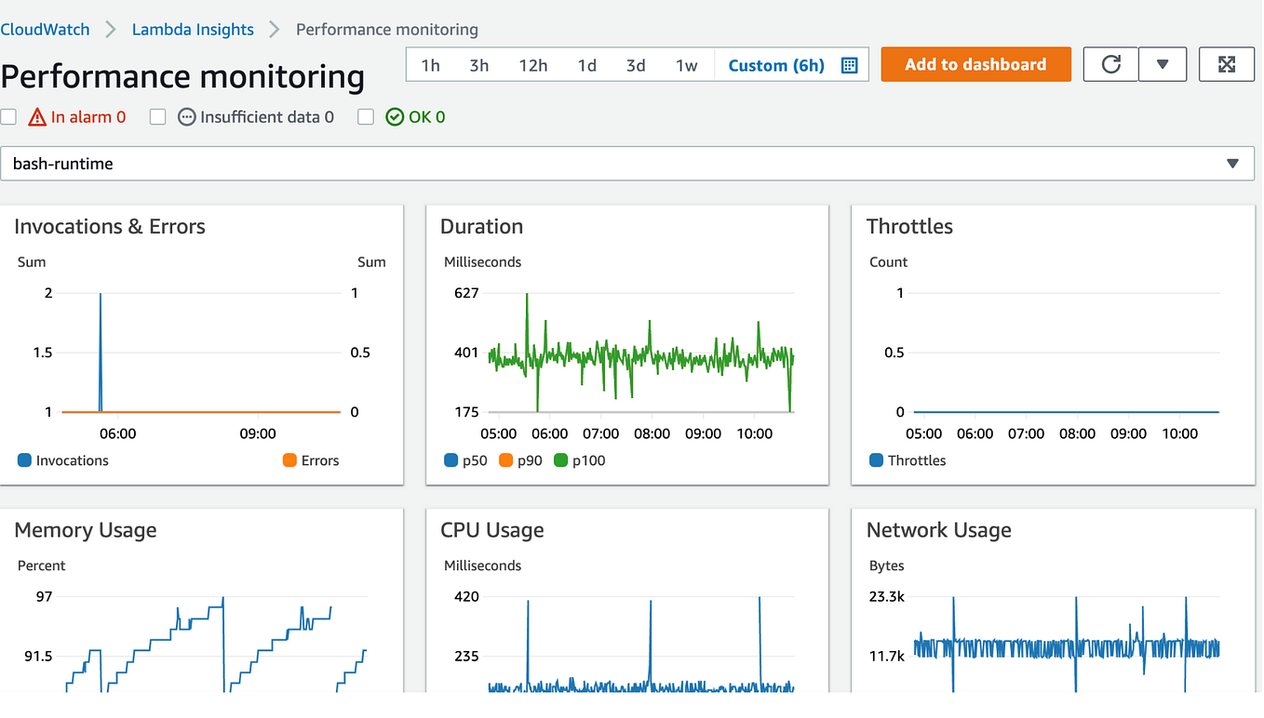This screenshot has width=1264, height=718.
Task: Select the 1w time range tab
Action: click(687, 65)
